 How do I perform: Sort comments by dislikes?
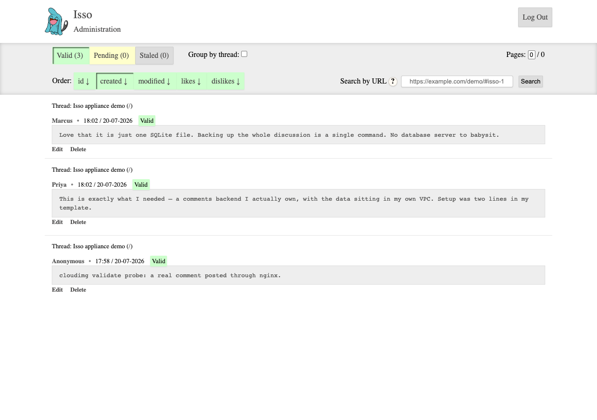point(226,81)
